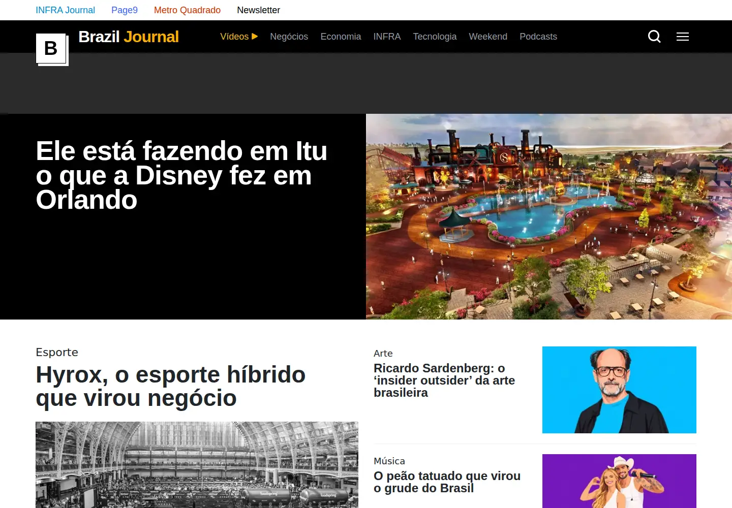732x508 pixels.
Task: Open the Page9 link
Action: [125, 10]
